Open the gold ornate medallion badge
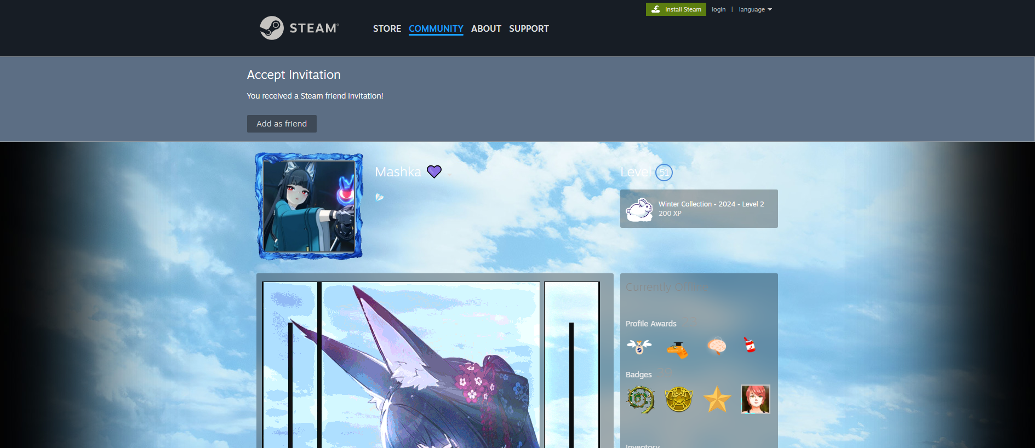Viewport: 1035px width, 448px height. click(679, 399)
